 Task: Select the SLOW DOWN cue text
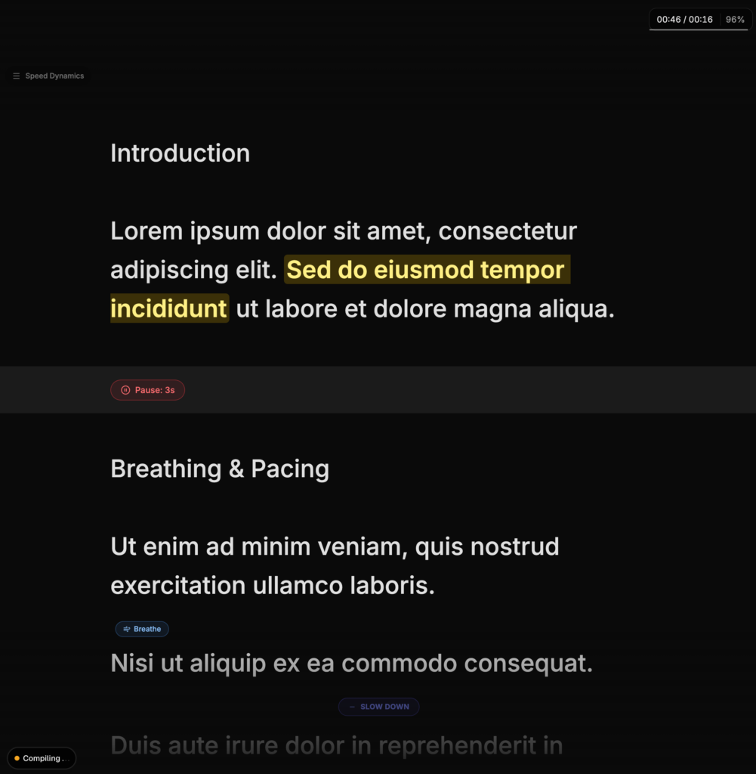(384, 707)
